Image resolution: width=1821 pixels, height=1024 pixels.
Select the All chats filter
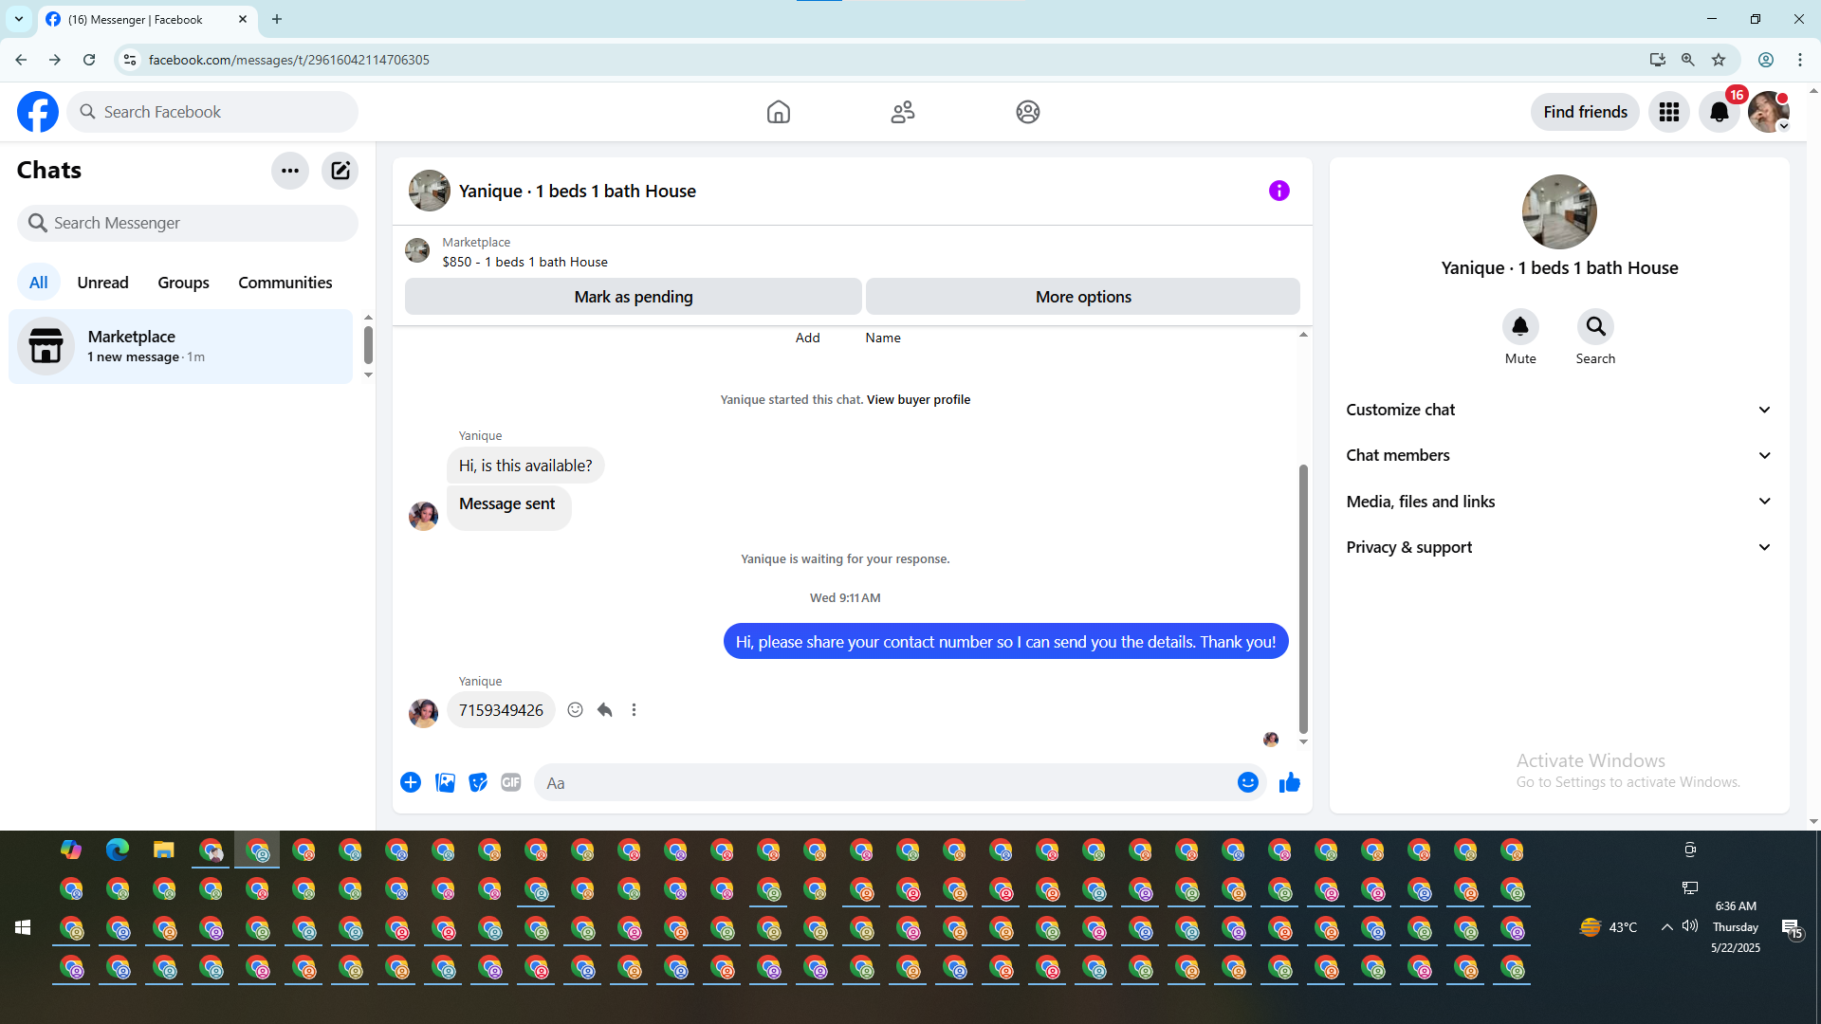39,283
